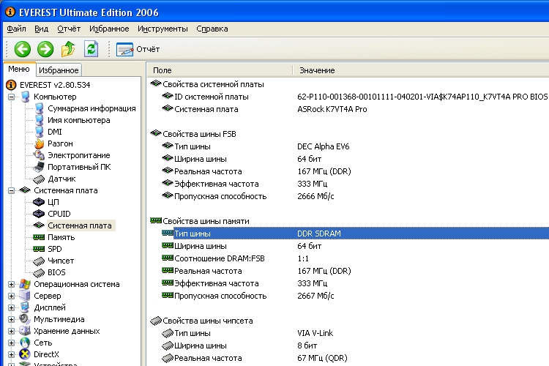Image resolution: width=549 pixels, height=366 pixels.
Task: Click the Хранение данных drive icon
Action: click(x=25, y=331)
